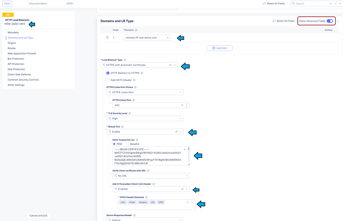Screen dimensions: 357x221
Task: Open the Mutual TLS info tooltip icon
Action: click(122, 127)
